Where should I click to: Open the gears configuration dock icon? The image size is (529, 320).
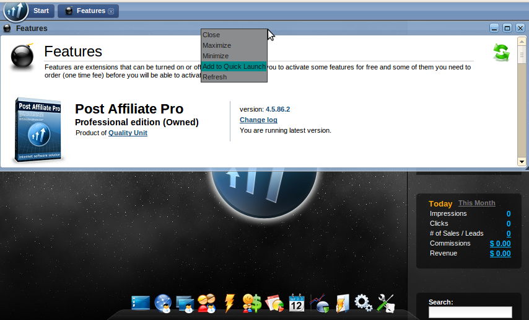coord(364,303)
